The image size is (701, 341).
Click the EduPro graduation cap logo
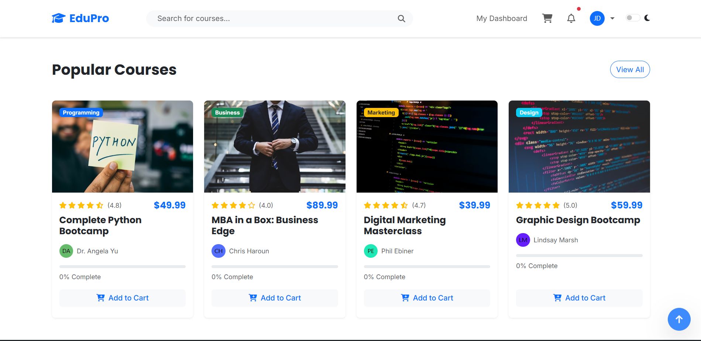(58, 18)
